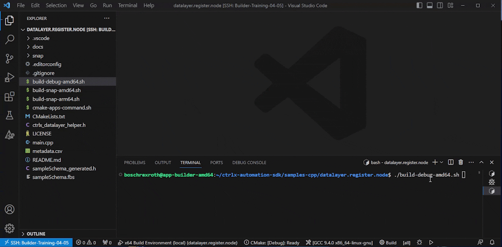Image resolution: width=502 pixels, height=247 pixels.
Task: Select the highlighted third terminal entry
Action: coord(492,191)
